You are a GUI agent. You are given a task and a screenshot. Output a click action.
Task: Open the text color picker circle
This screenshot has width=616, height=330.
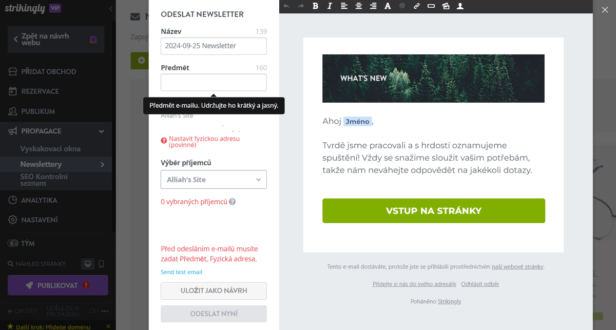click(x=402, y=6)
